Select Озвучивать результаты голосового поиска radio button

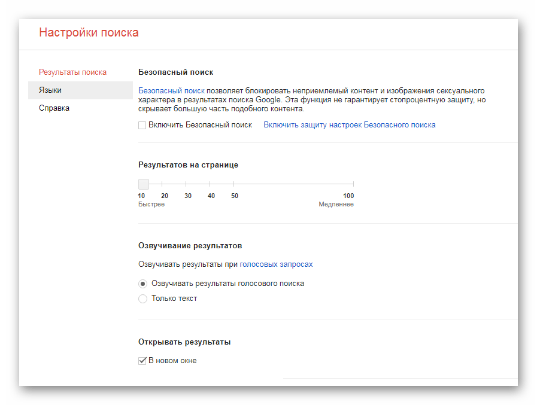point(142,284)
